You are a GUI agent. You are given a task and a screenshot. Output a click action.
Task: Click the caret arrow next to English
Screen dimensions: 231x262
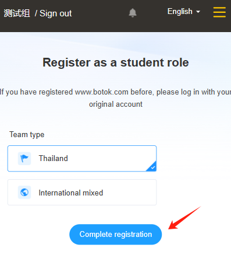click(x=198, y=12)
